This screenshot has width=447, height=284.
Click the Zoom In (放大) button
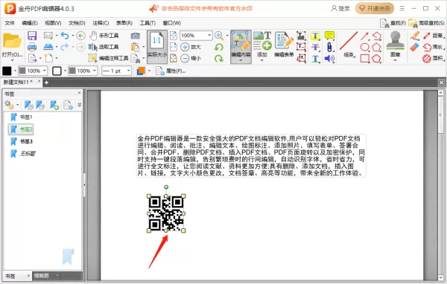tap(191, 47)
